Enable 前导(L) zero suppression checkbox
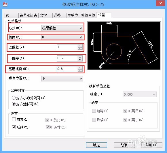 click(x=14, y=120)
